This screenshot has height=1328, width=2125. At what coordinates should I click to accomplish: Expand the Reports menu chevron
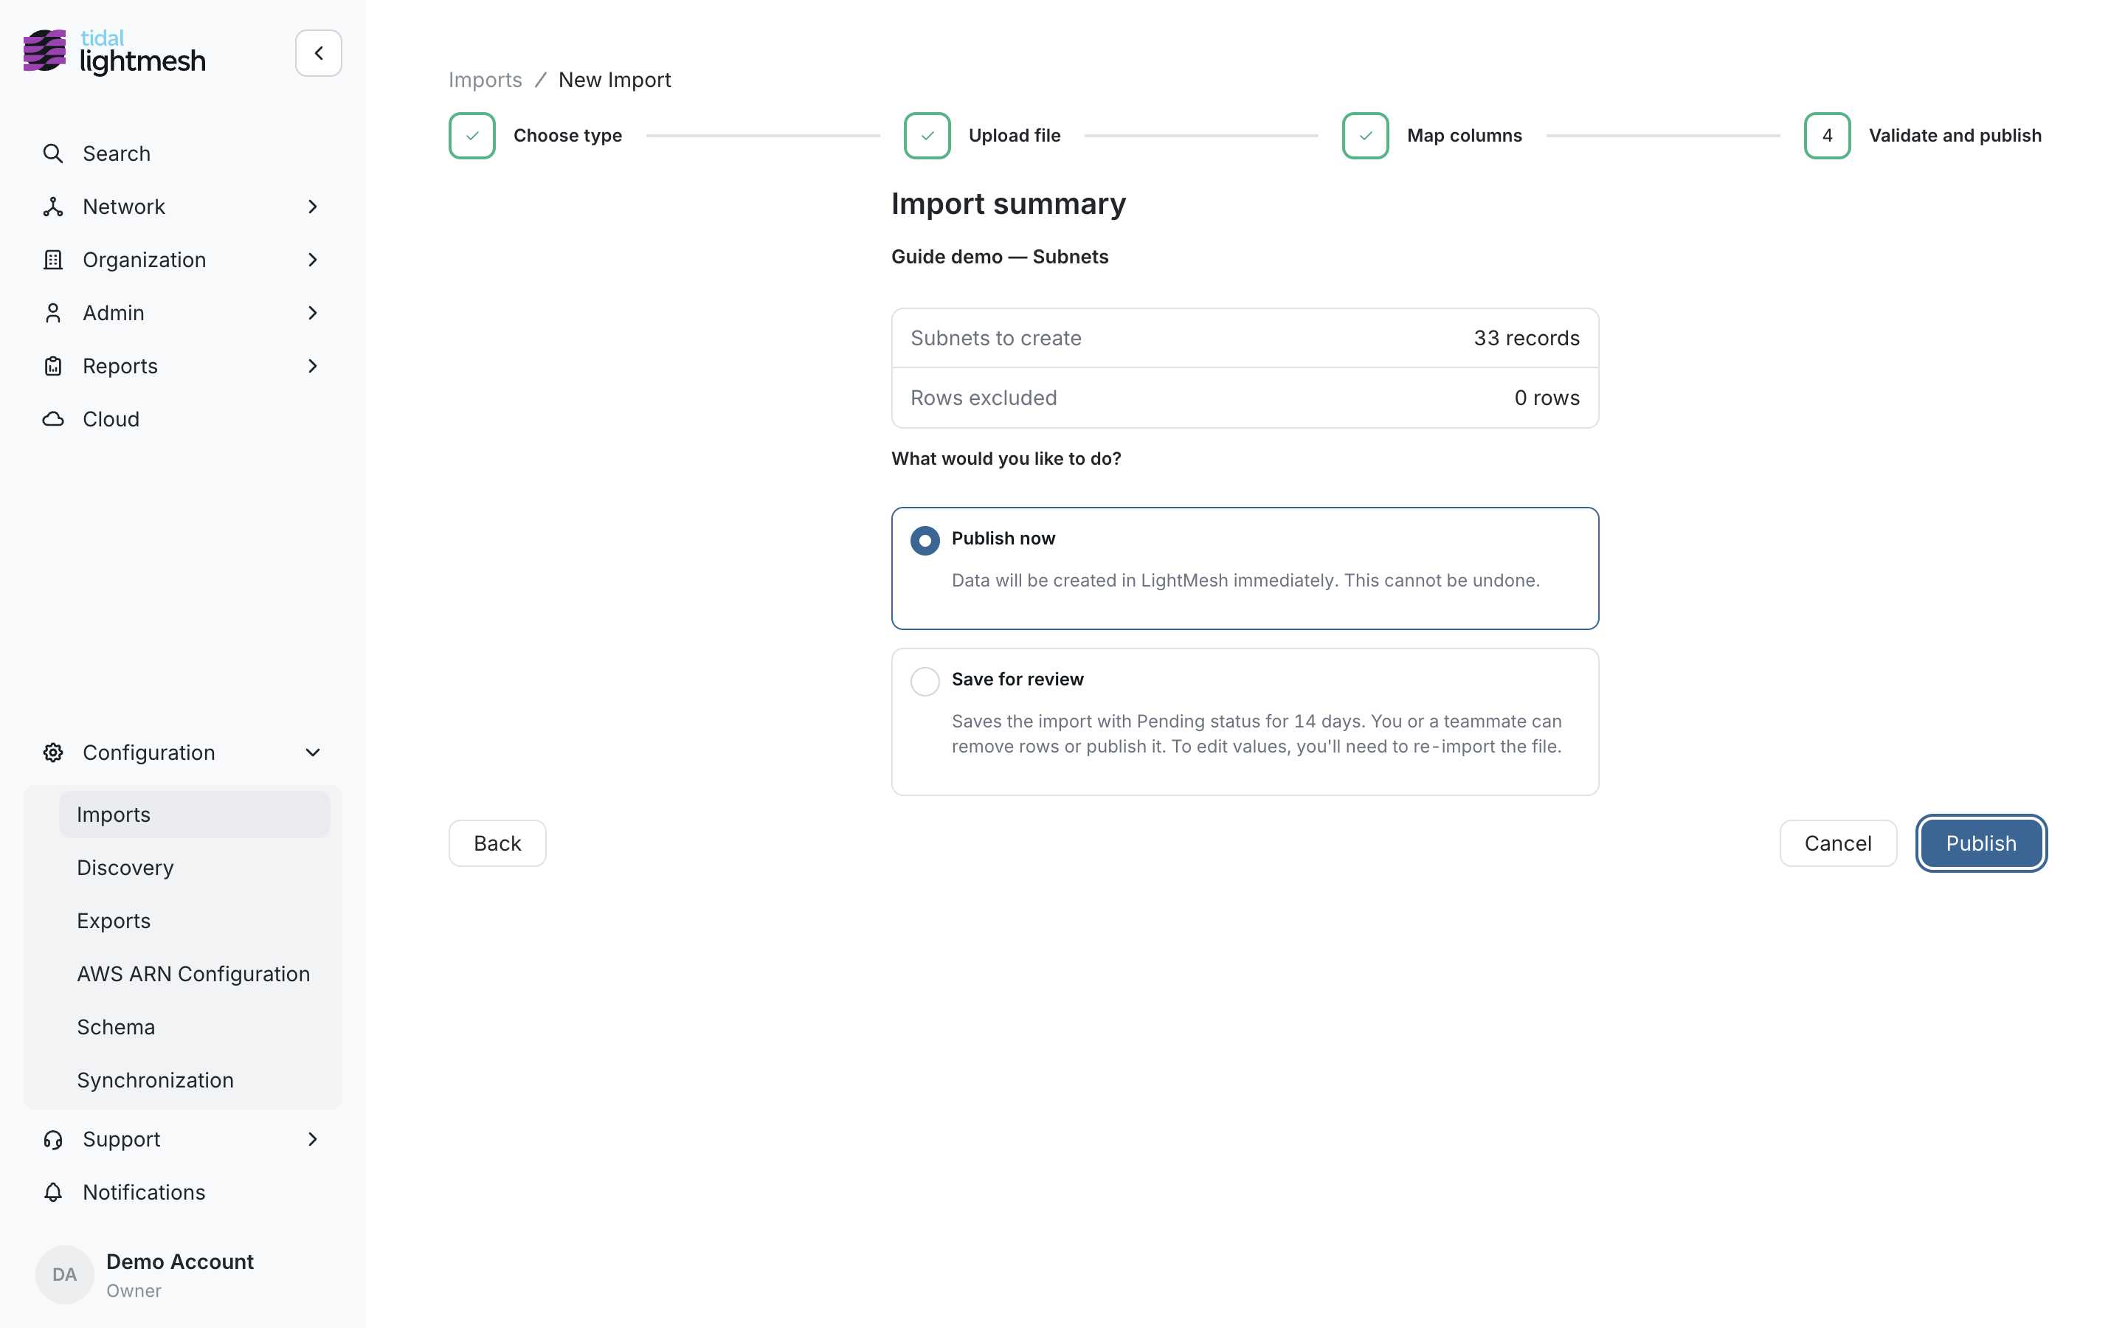point(313,366)
